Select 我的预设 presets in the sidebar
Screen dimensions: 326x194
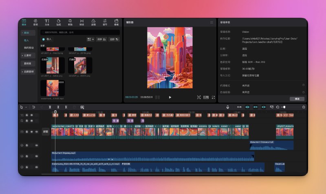pyautogui.click(x=29, y=48)
